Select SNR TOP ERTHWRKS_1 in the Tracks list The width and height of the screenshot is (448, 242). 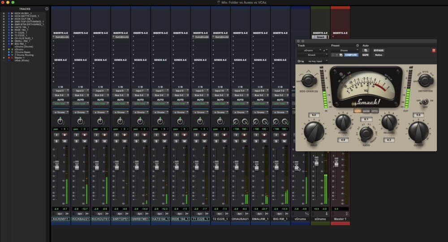[29, 21]
